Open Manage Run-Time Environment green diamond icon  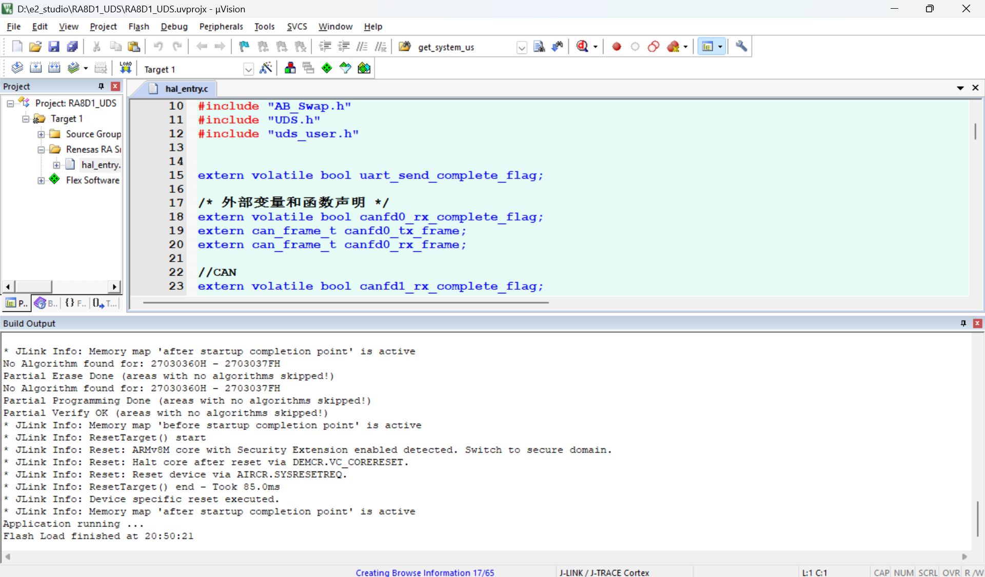(x=327, y=68)
